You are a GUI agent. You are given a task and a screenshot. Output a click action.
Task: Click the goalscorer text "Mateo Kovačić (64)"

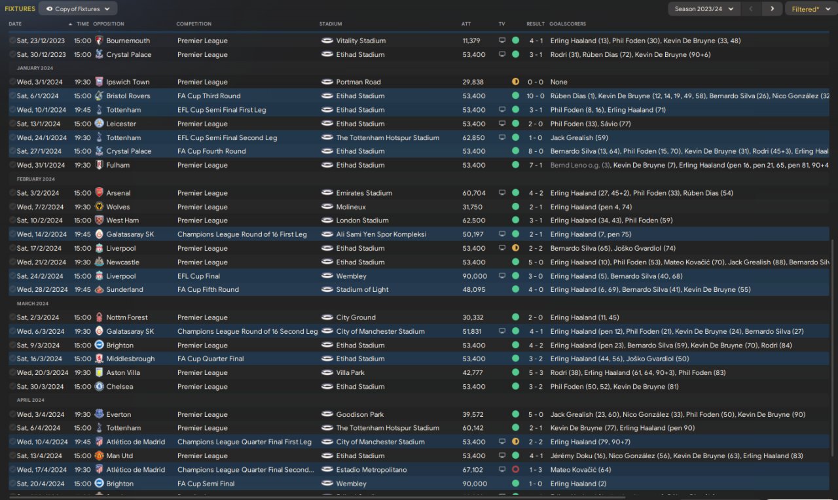click(x=581, y=470)
